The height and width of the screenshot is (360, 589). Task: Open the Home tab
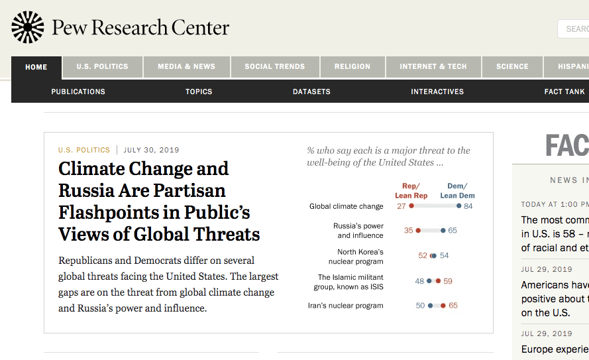click(36, 67)
